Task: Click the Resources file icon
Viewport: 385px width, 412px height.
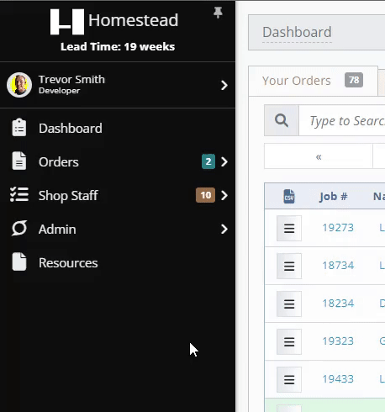Action: click(x=19, y=261)
